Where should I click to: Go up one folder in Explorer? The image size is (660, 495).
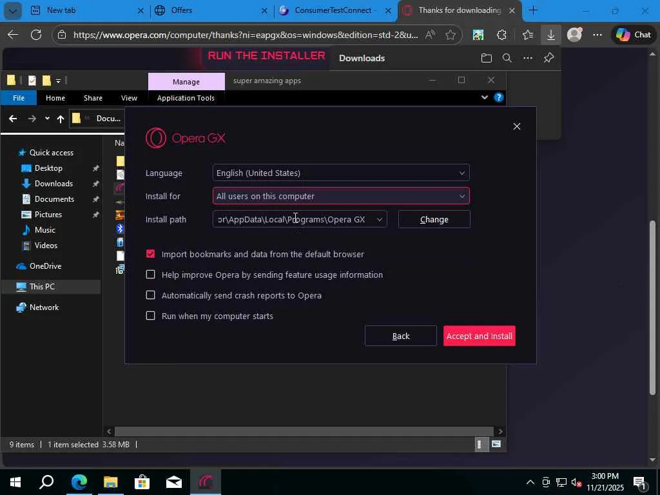pos(60,119)
